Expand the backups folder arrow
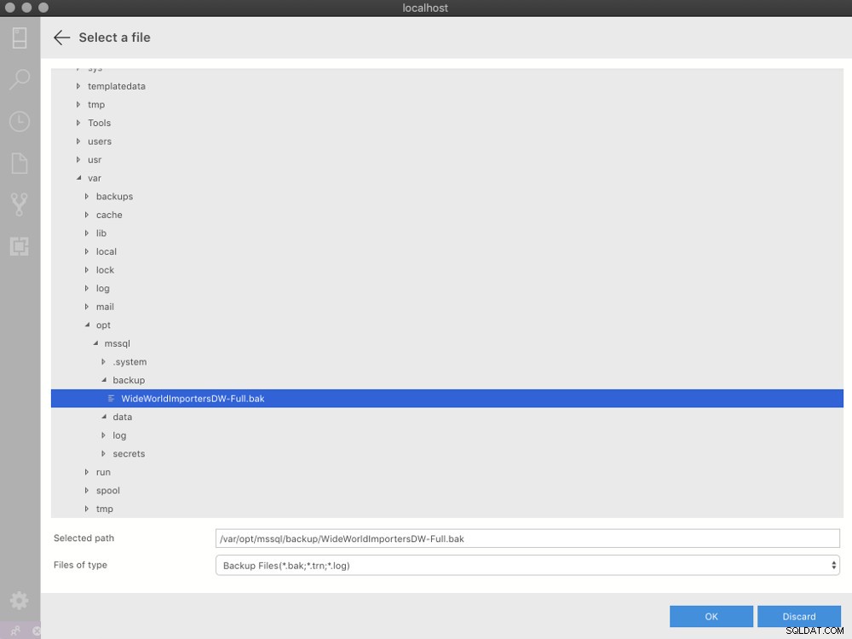Screen dimensions: 852x639 86,196
